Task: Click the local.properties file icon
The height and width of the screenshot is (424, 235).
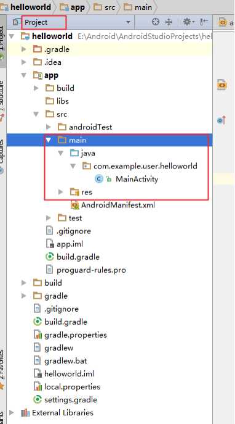Action: [x=38, y=387]
